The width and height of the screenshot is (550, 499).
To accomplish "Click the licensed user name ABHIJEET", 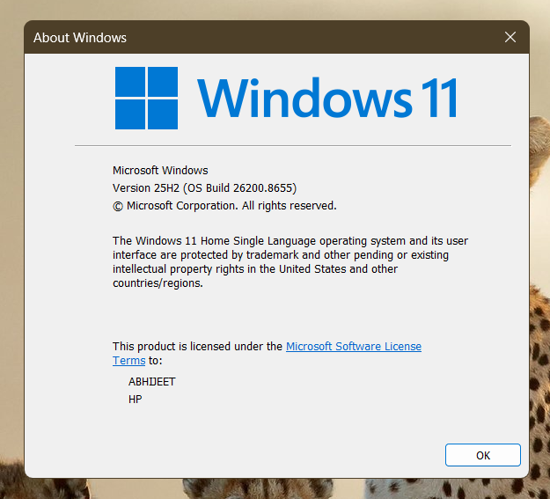I will point(152,381).
